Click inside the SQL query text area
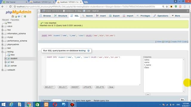 [93, 70]
